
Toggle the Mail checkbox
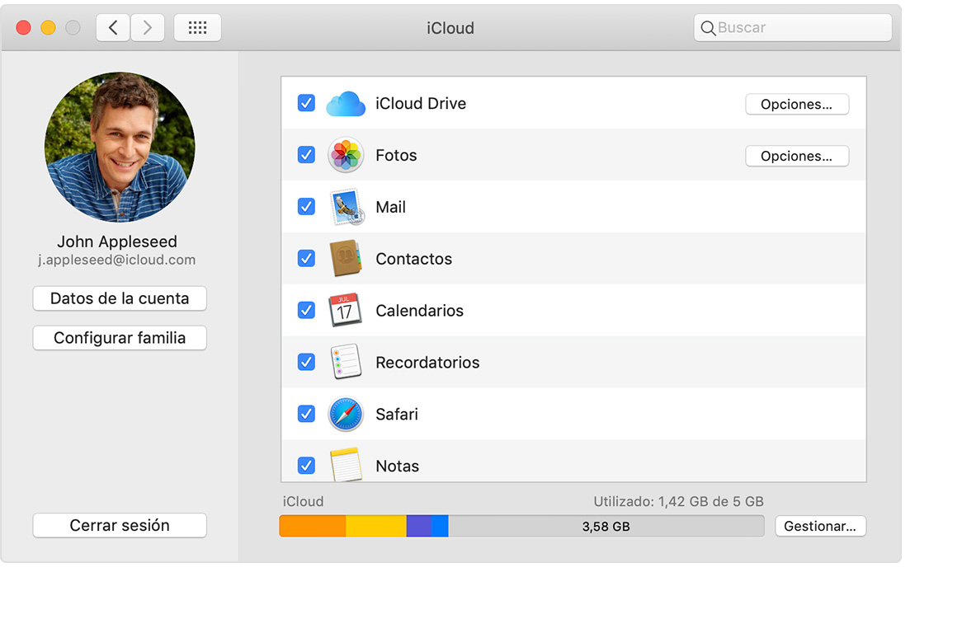click(x=306, y=207)
